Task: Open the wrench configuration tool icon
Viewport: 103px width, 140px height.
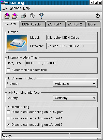Action: [x=33, y=16]
